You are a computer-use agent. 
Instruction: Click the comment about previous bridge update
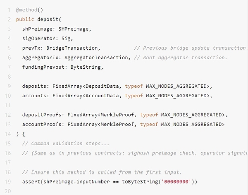(191, 48)
